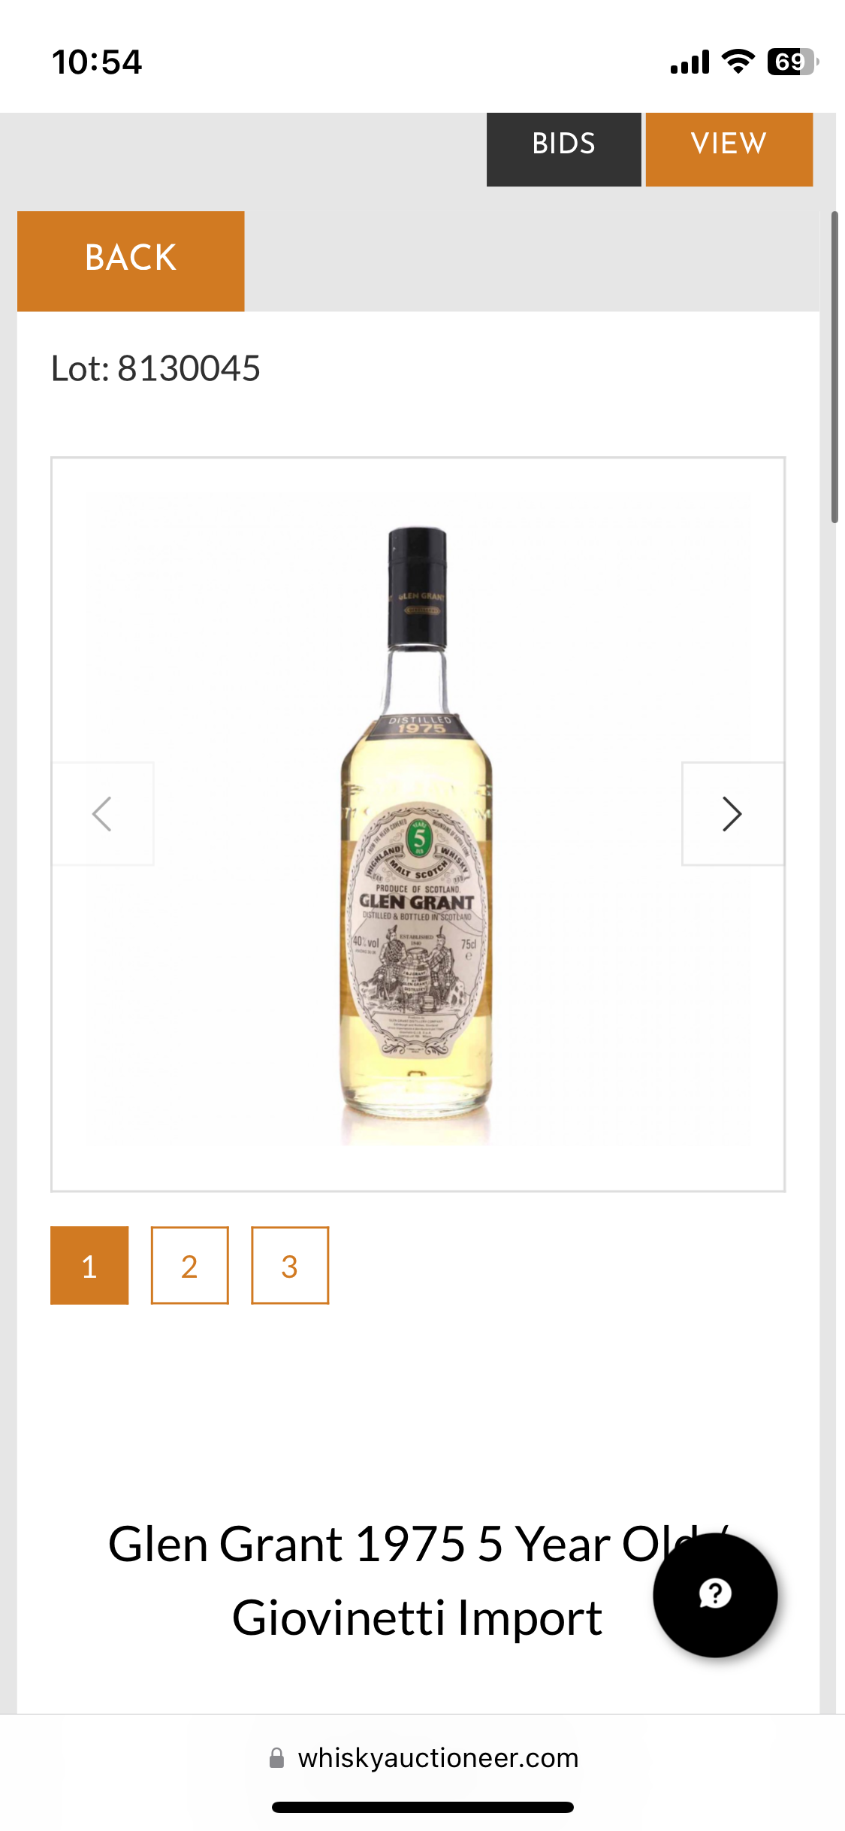The image size is (845, 1831).
Task: Click the page scrollbar on the right edge
Action: pos(834,367)
